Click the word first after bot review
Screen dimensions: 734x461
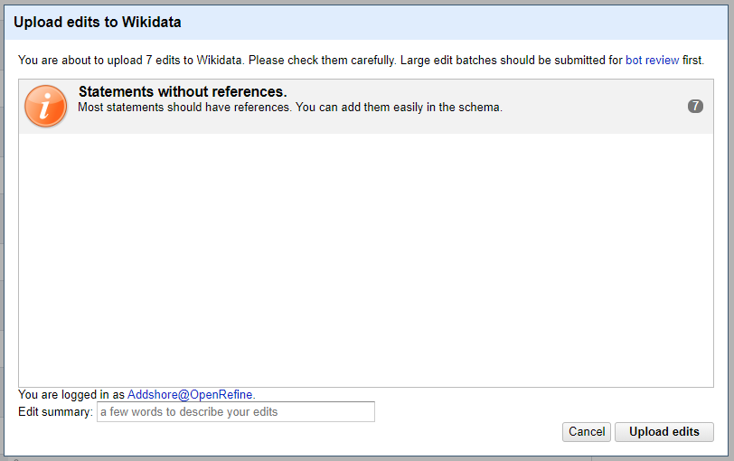click(692, 61)
